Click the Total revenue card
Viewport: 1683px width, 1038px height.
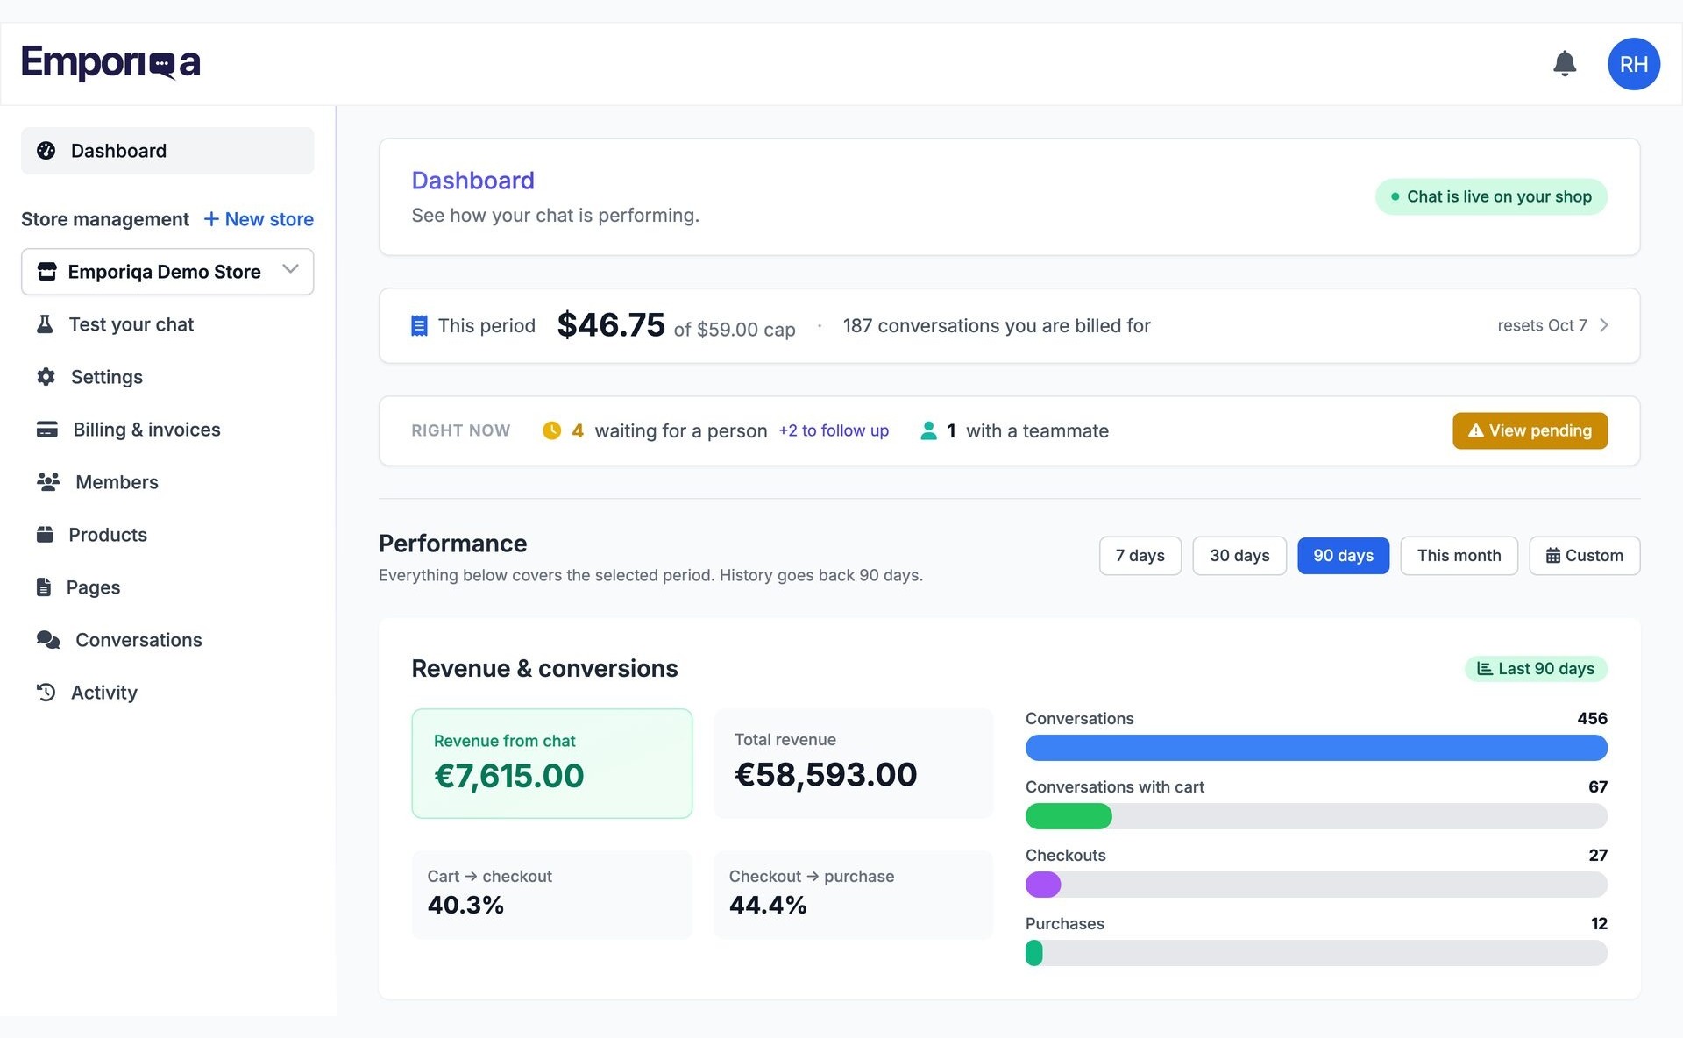tap(853, 764)
